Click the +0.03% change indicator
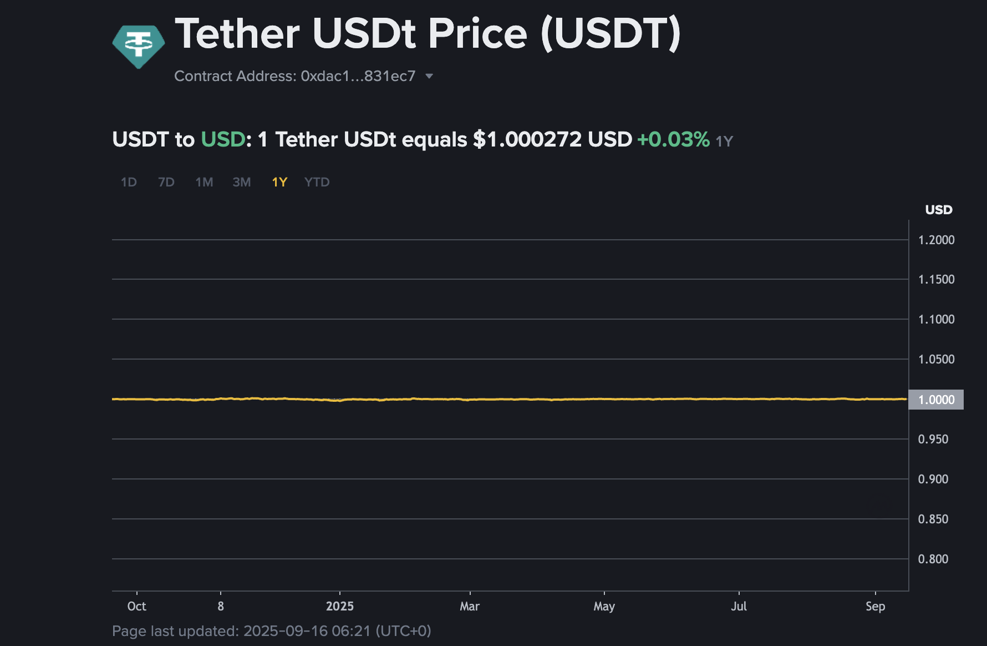987x646 pixels. 673,139
